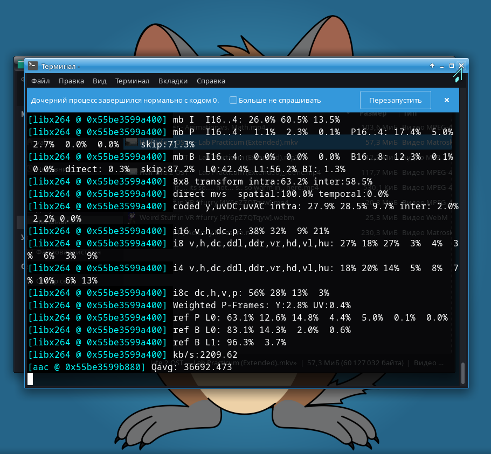Click the Перезапустить button
This screenshot has width=491, height=454.
tap(395, 100)
